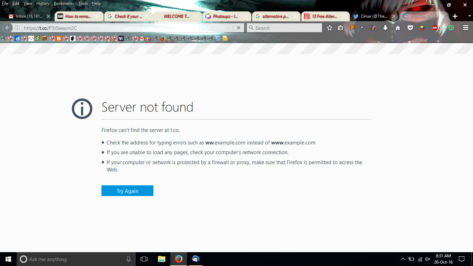Bookmark this page with the star icon

(329, 28)
